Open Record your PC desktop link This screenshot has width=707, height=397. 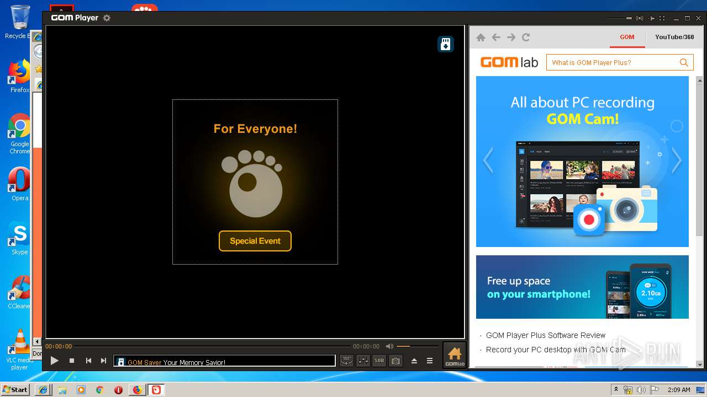(x=556, y=350)
